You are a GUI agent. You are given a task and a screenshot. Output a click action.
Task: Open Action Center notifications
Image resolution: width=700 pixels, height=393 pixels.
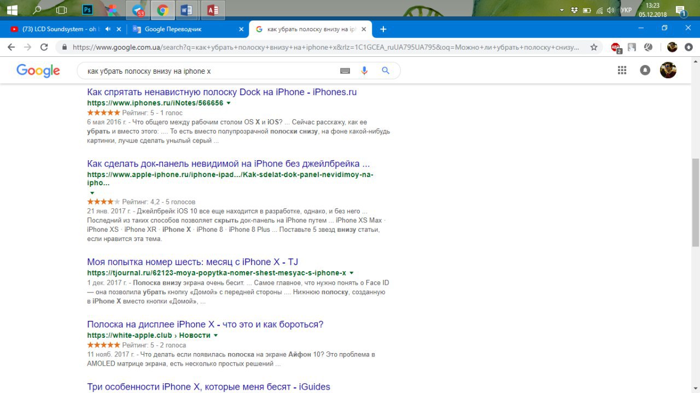[681, 10]
